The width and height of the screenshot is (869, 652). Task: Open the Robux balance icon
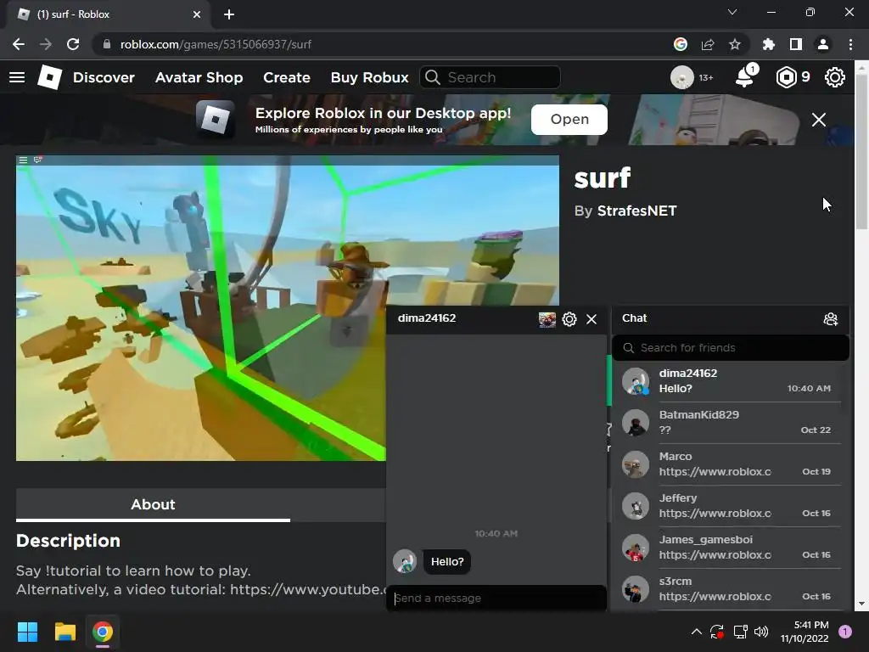coord(786,77)
